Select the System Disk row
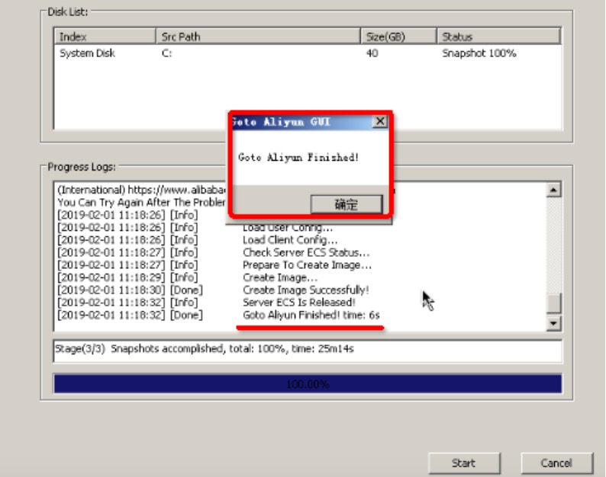 pyautogui.click(x=308, y=53)
